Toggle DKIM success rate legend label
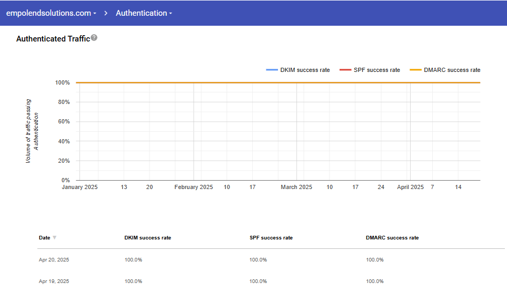The width and height of the screenshot is (507, 293). coord(305,70)
